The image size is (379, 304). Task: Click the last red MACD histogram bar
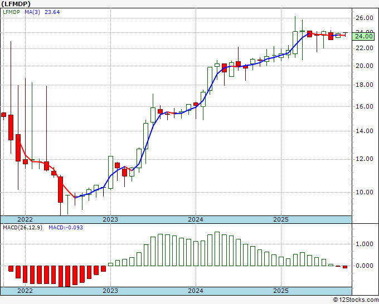pyautogui.click(x=345, y=267)
